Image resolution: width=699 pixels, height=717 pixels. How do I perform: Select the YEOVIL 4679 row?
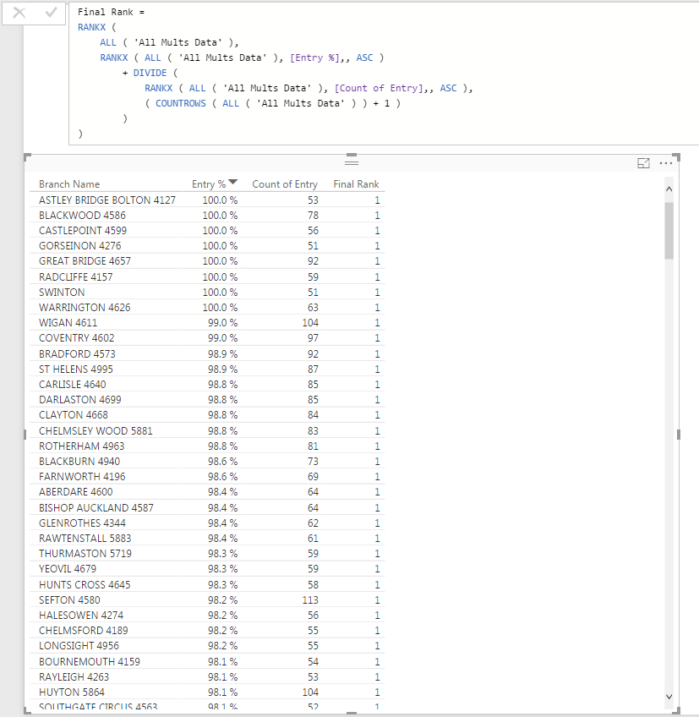pos(207,569)
